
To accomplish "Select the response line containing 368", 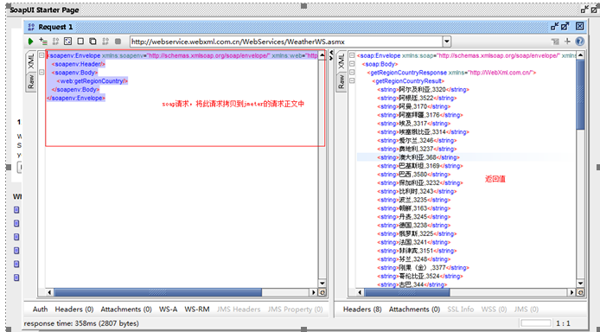I will coord(418,157).
